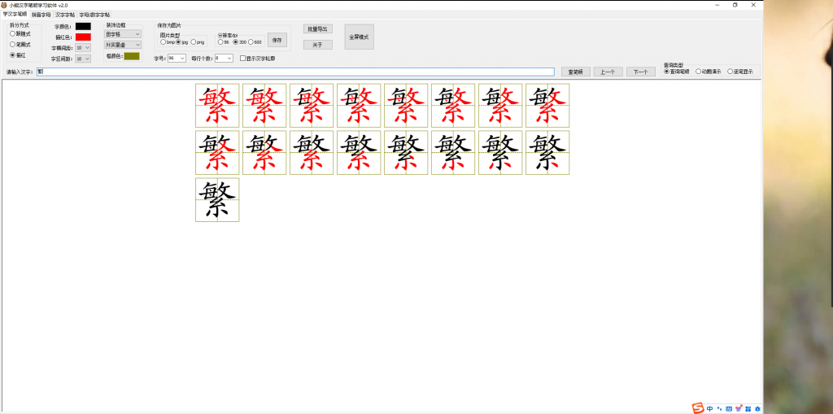
Task: Click the Sogou input method S logo
Action: (x=698, y=408)
